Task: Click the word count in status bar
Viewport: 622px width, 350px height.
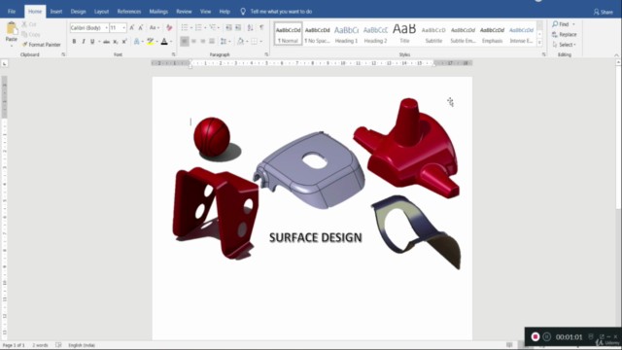Action: coord(40,345)
